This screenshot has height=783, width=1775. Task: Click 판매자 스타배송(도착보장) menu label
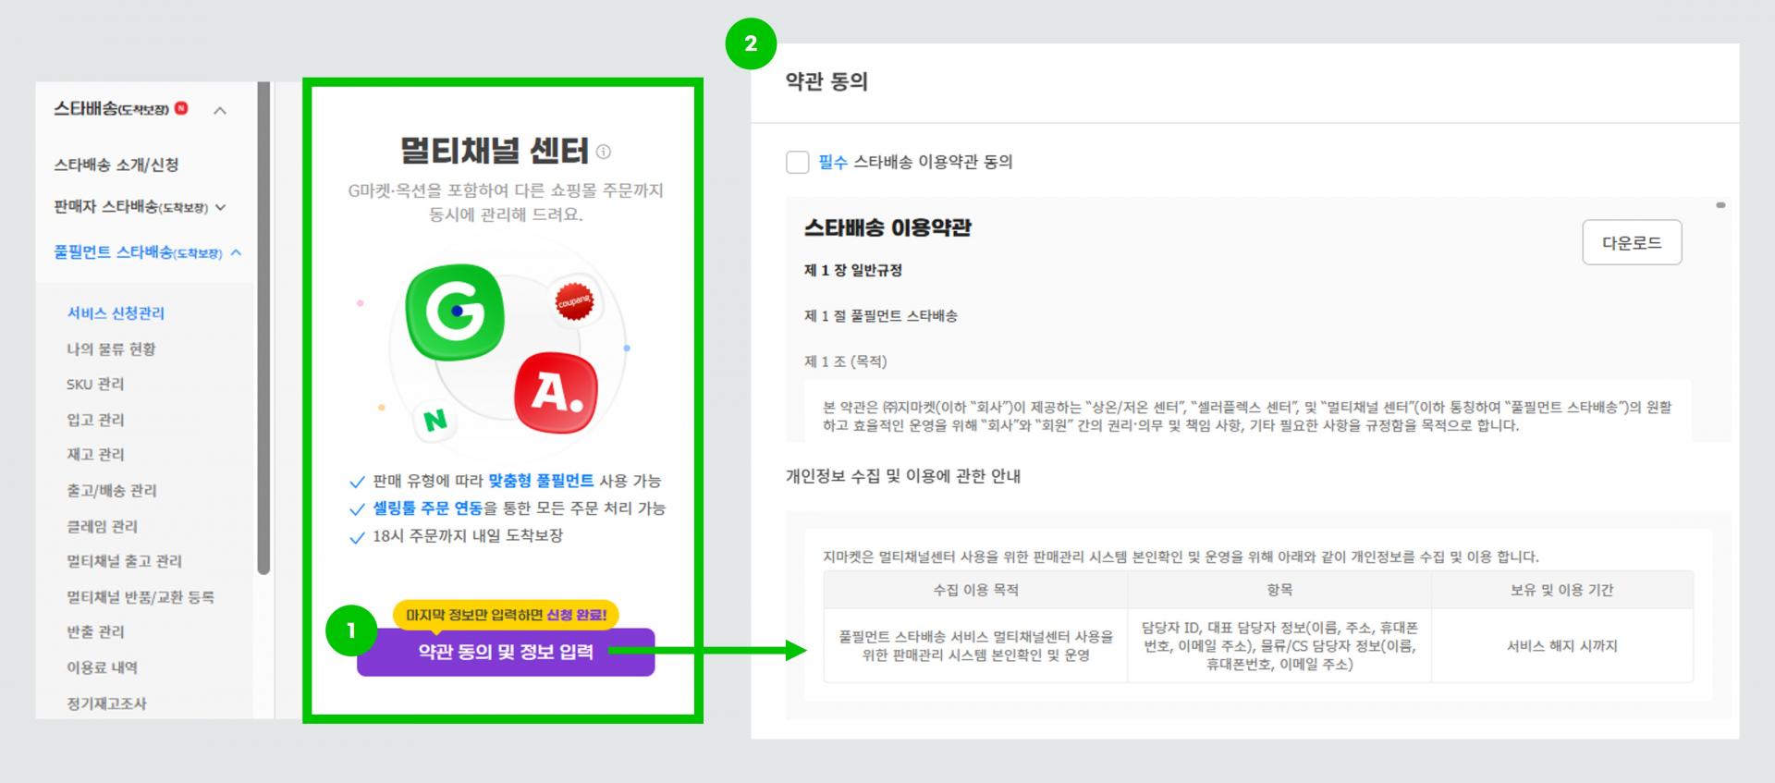(x=131, y=207)
